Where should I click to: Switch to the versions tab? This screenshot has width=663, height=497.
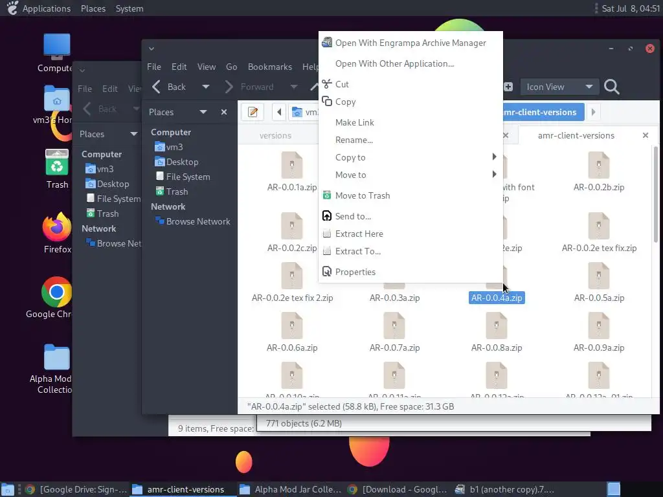pos(276,136)
